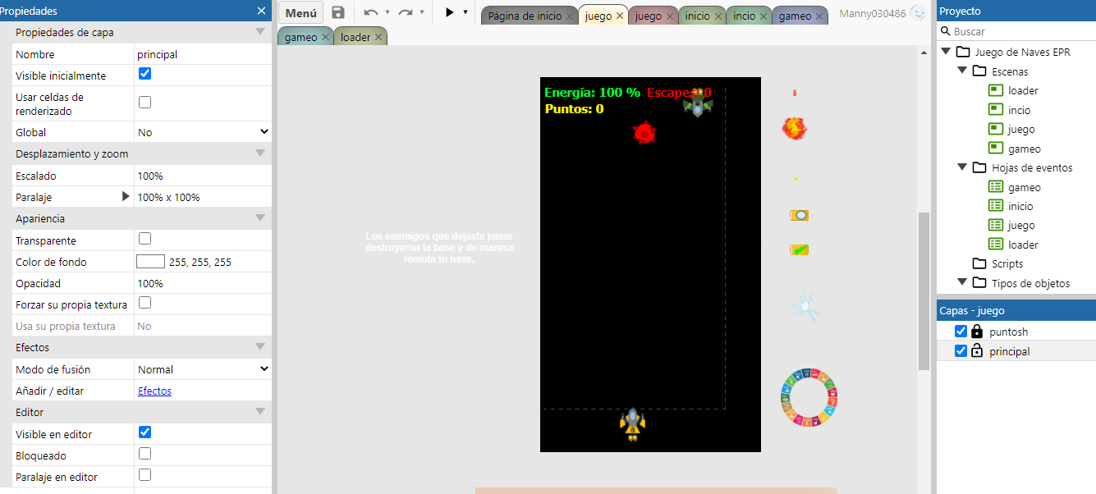Enable the Transparente checkbox
The height and width of the screenshot is (494, 1096).
(x=144, y=239)
